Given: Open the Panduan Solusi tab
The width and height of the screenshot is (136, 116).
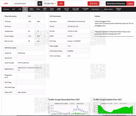Looking at the screenshot, I should tap(119, 9).
